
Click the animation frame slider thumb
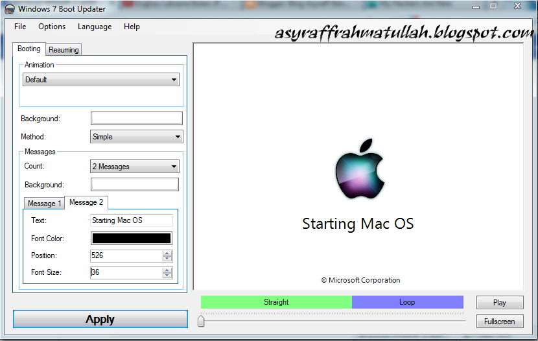[x=201, y=321]
